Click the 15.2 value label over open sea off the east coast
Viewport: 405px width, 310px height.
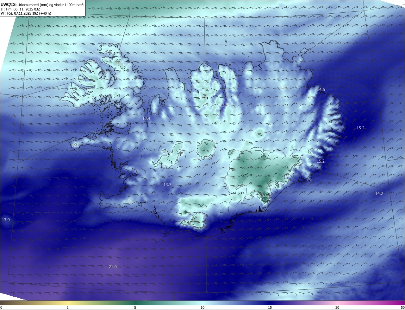[360, 128]
